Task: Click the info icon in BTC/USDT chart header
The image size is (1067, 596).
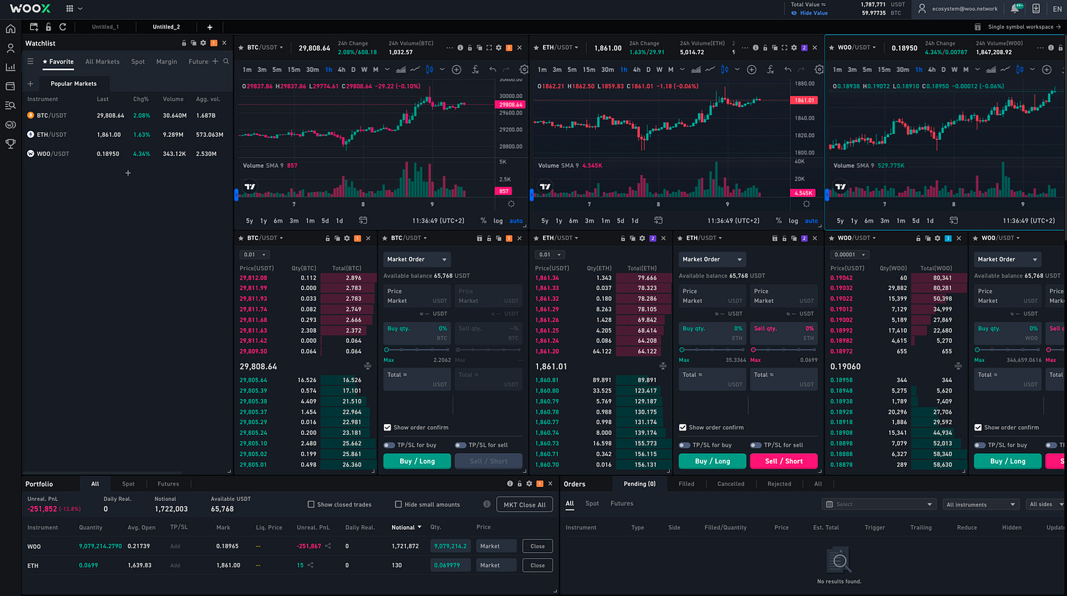Action: click(460, 48)
